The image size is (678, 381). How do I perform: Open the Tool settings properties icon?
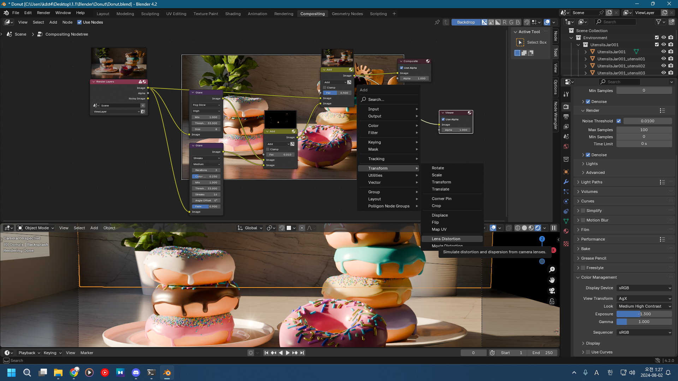pyautogui.click(x=566, y=94)
